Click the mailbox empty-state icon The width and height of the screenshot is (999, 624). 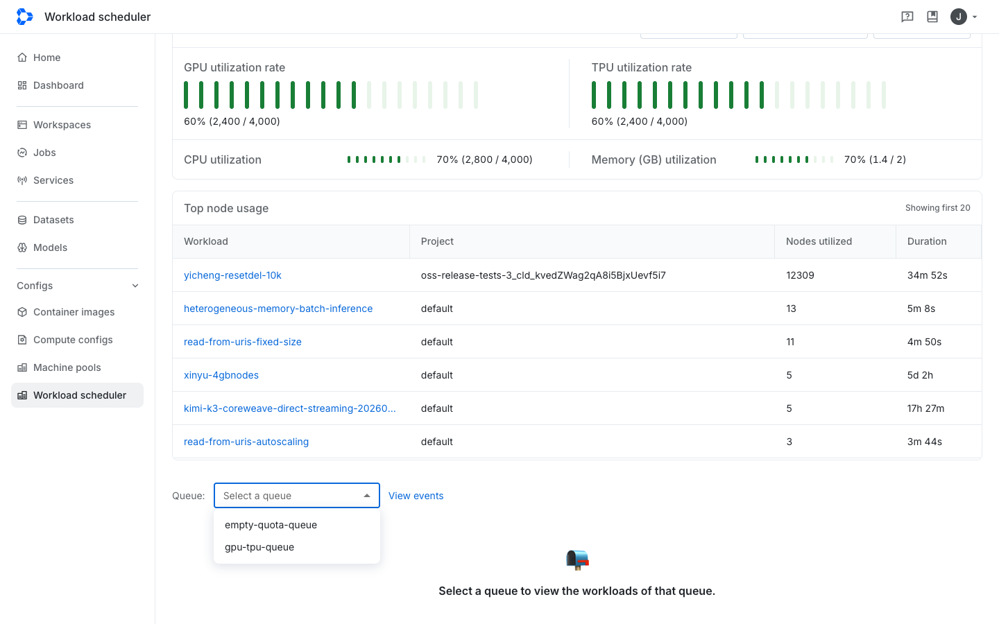577,560
